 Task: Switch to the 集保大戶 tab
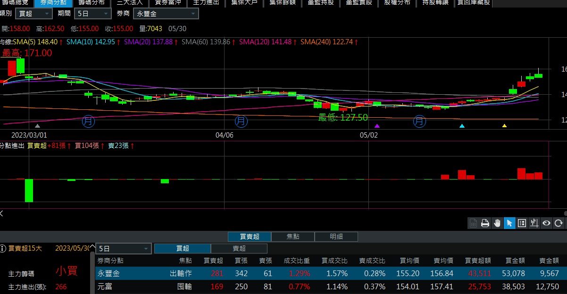click(x=244, y=3)
